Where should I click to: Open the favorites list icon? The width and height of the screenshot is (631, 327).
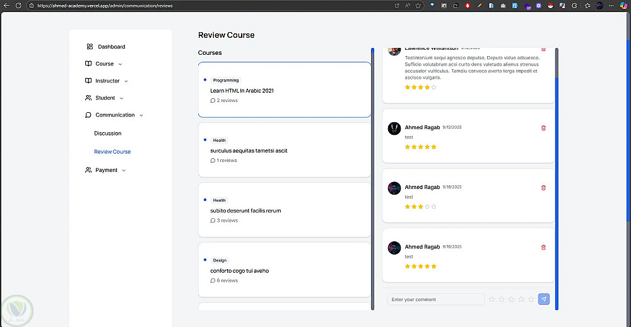(x=587, y=6)
